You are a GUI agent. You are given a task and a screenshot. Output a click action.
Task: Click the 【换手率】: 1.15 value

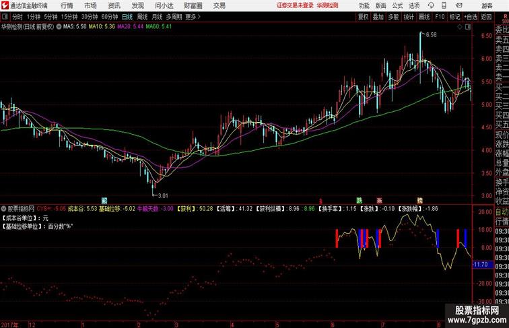pos(337,209)
